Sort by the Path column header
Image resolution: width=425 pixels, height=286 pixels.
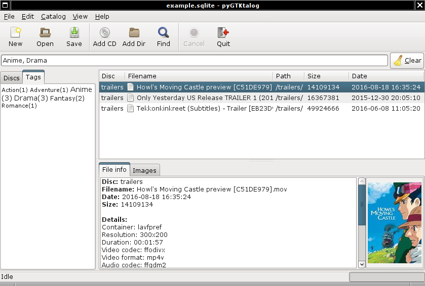point(288,76)
